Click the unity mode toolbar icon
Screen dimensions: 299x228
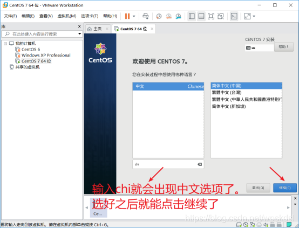[220, 16]
